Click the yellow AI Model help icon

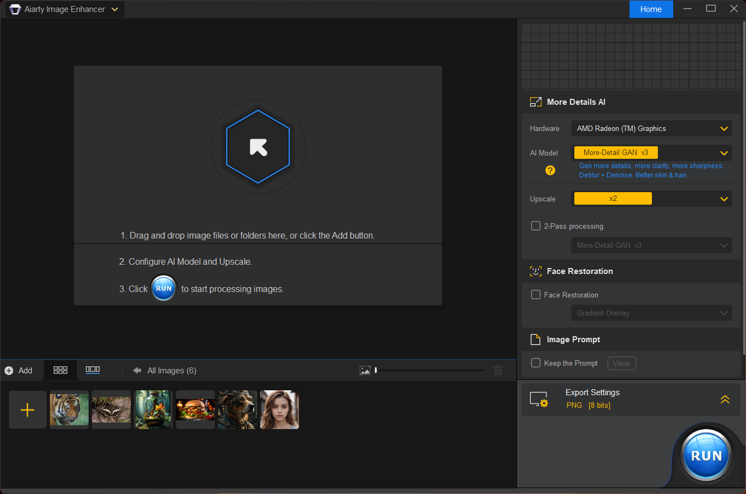click(550, 170)
